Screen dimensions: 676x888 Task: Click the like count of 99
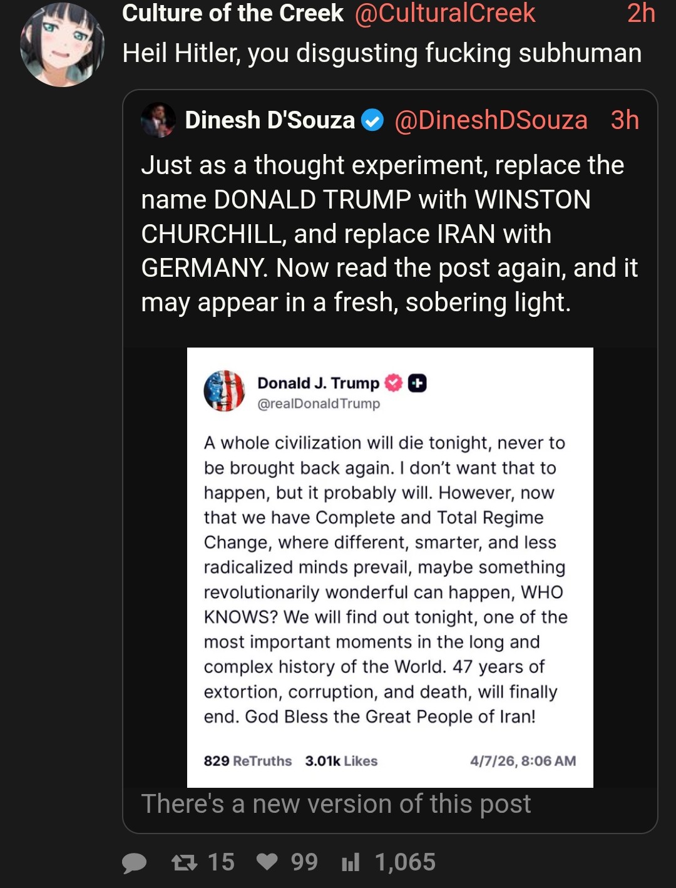click(304, 862)
